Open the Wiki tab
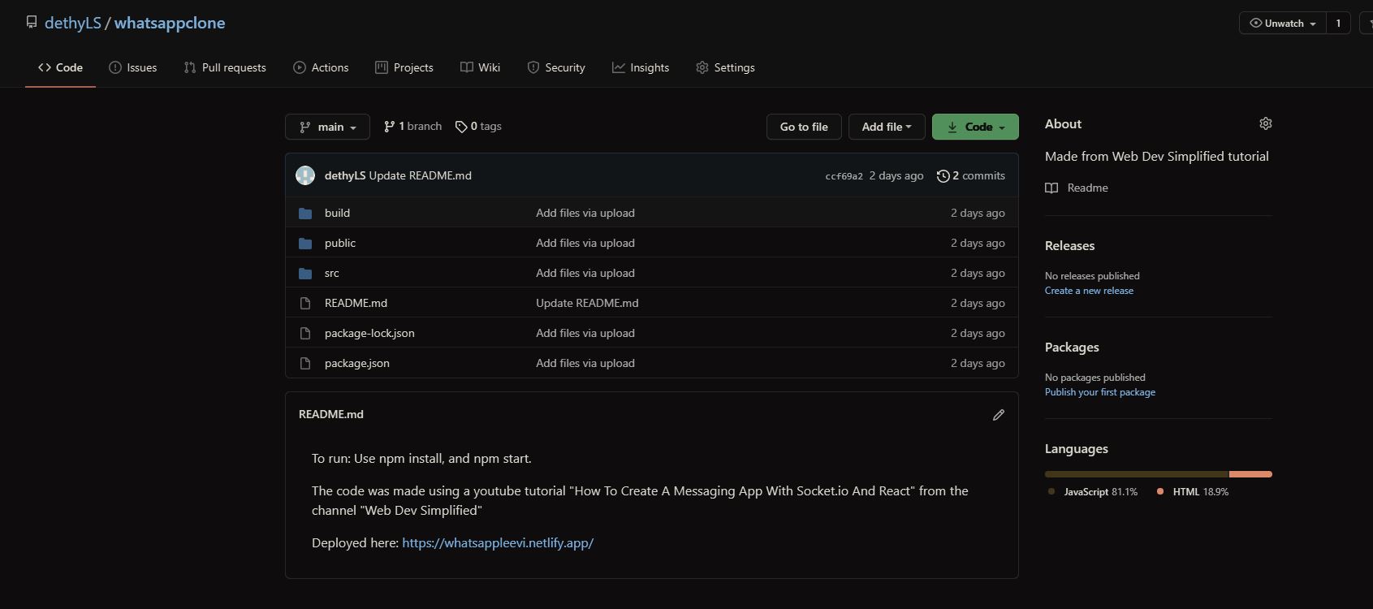 tap(480, 67)
